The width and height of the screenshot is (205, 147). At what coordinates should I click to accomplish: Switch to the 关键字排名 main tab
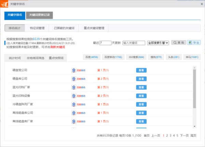click(x=15, y=15)
